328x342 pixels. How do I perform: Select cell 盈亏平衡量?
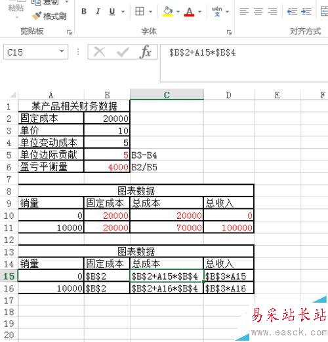[x=51, y=167]
